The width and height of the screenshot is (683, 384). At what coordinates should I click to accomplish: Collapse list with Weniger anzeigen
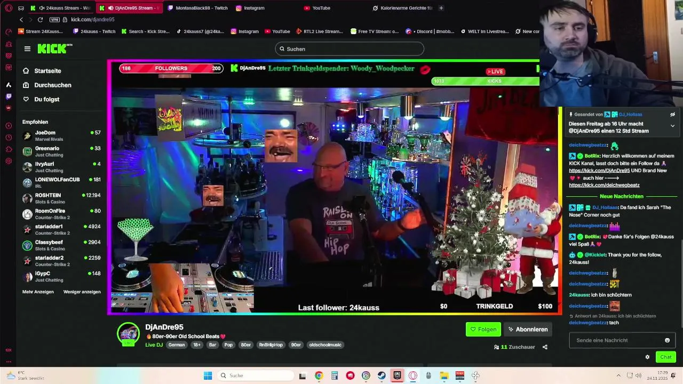click(82, 292)
